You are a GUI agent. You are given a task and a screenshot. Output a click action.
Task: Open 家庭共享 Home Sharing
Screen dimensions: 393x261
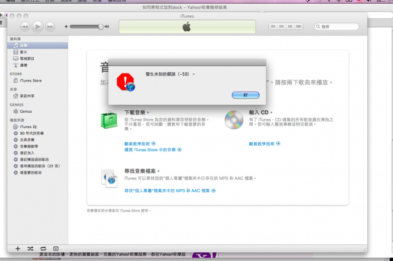click(37, 96)
